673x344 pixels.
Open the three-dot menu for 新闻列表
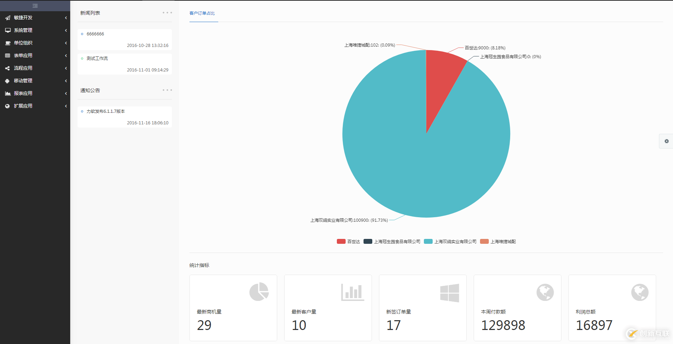tap(167, 13)
